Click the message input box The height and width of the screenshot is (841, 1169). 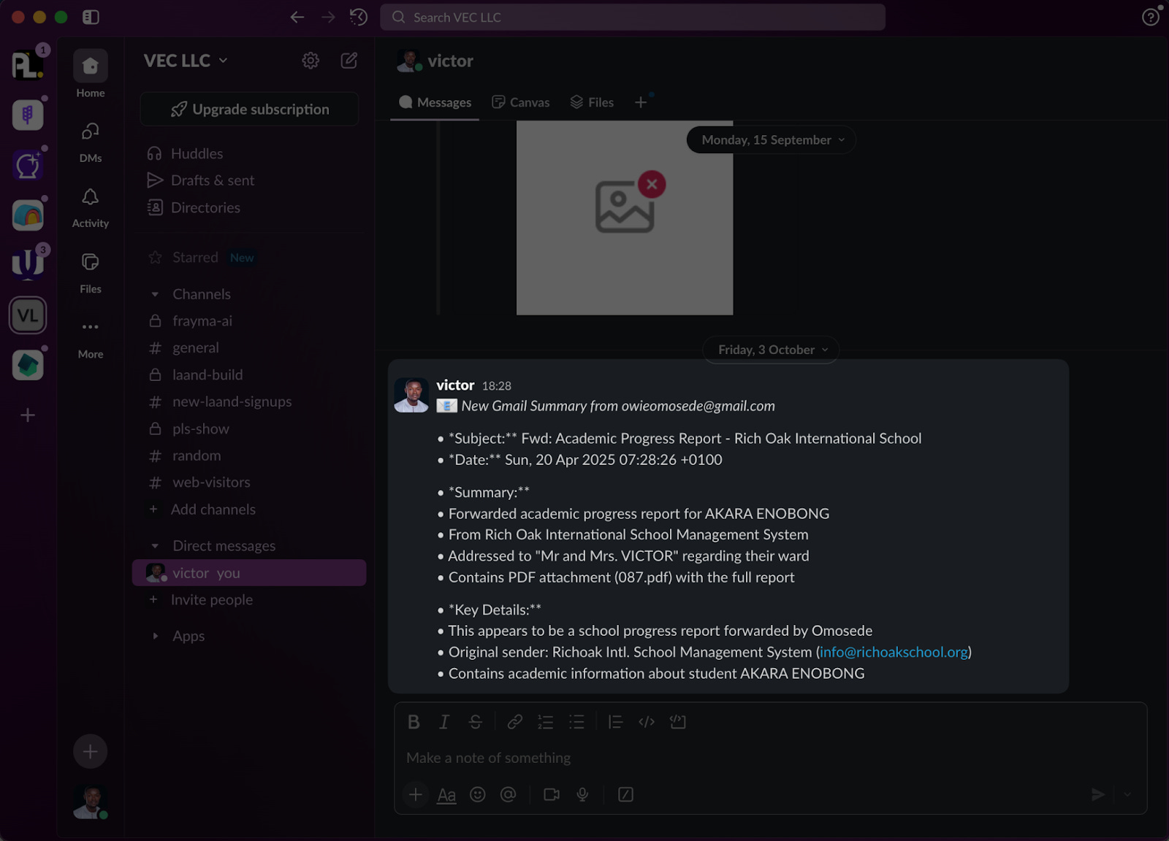770,758
